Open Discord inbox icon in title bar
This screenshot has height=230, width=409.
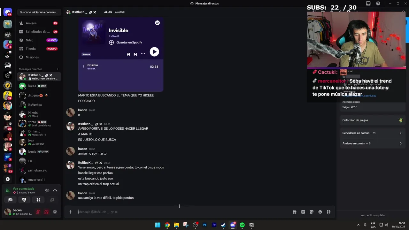[x=368, y=4]
